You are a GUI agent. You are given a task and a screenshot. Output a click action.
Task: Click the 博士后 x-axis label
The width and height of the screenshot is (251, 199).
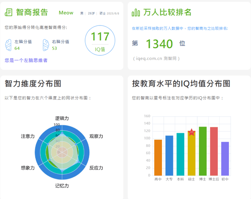click(x=214, y=179)
